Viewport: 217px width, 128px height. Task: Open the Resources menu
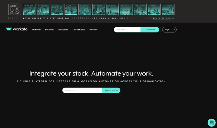tap(63, 30)
